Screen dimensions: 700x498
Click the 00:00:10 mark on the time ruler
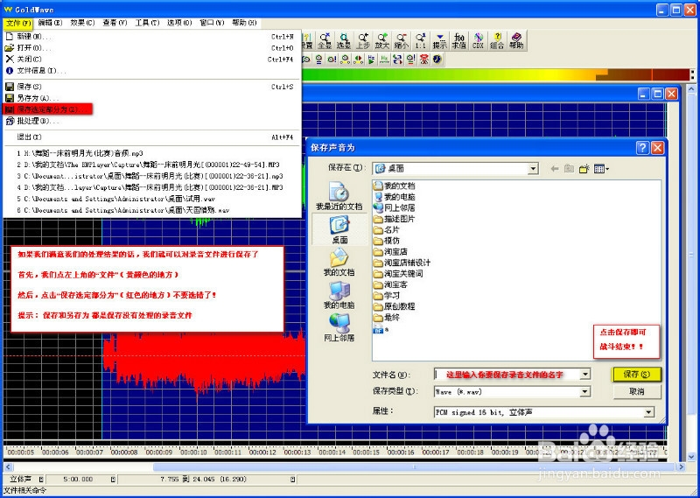[x=193, y=452]
